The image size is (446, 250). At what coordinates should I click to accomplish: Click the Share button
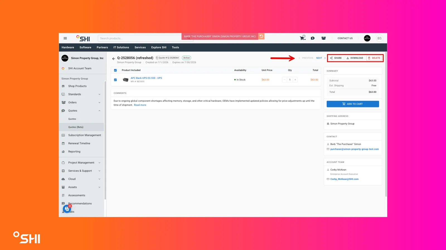(x=336, y=58)
